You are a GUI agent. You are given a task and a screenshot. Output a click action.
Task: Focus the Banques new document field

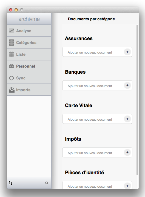pyautogui.click(x=97, y=85)
